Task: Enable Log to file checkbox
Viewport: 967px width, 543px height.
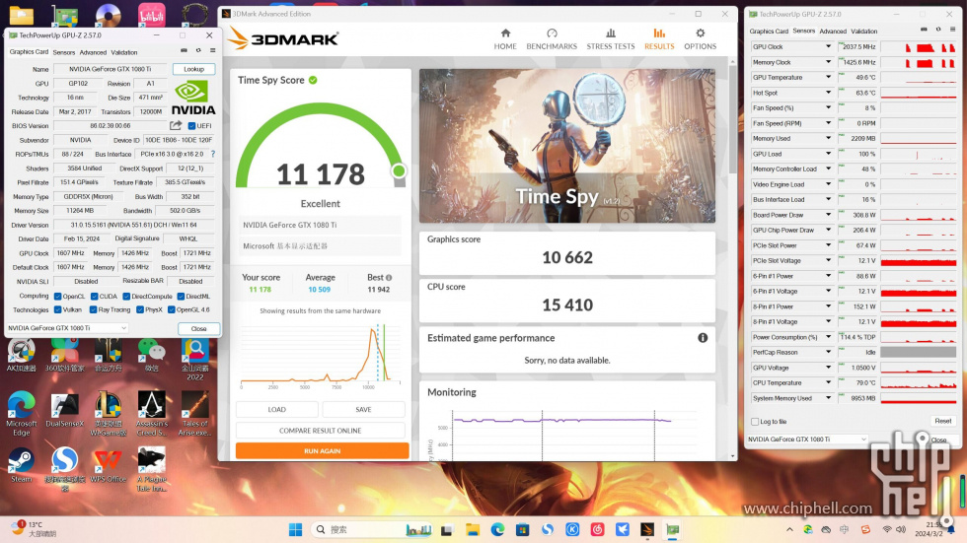Action: [755, 422]
